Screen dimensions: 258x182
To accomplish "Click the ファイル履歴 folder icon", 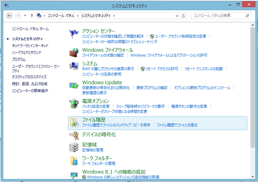I will pos(75,123).
